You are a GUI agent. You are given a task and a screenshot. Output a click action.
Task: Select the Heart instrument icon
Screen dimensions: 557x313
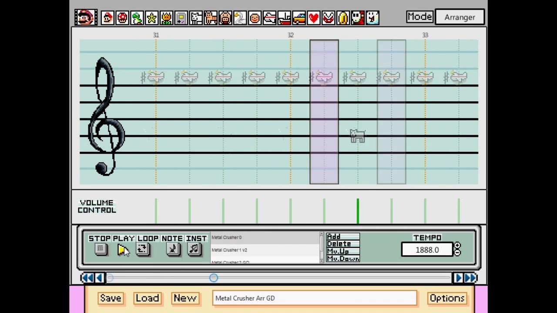[314, 18]
